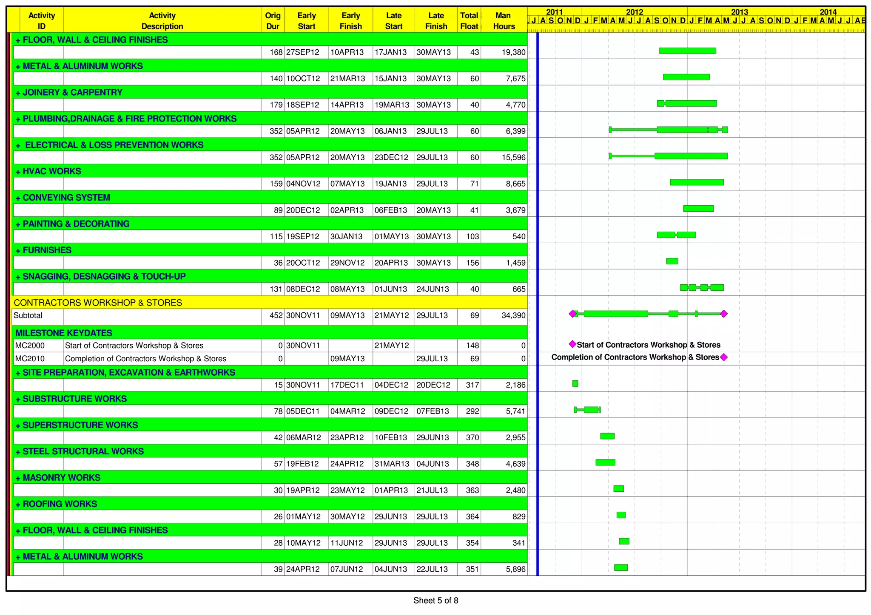Select the Subtotal row label
This screenshot has width=871, height=615.
pos(28,315)
